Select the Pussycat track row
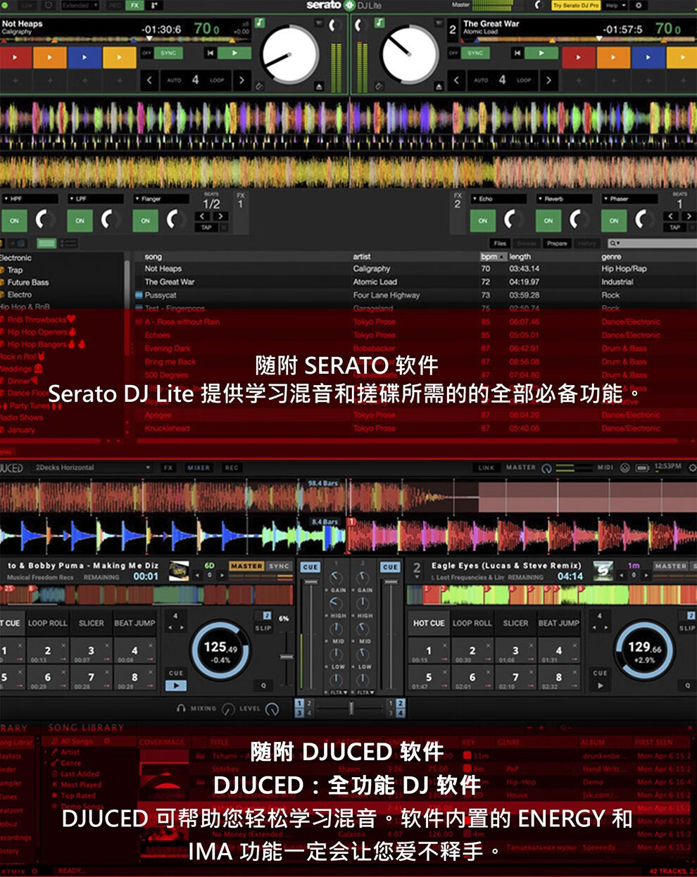697x877 pixels. click(x=415, y=295)
